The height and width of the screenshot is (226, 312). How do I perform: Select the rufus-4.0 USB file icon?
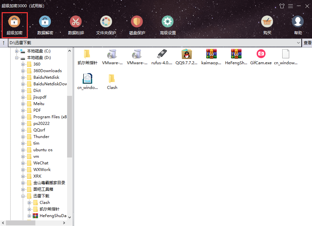(162, 57)
